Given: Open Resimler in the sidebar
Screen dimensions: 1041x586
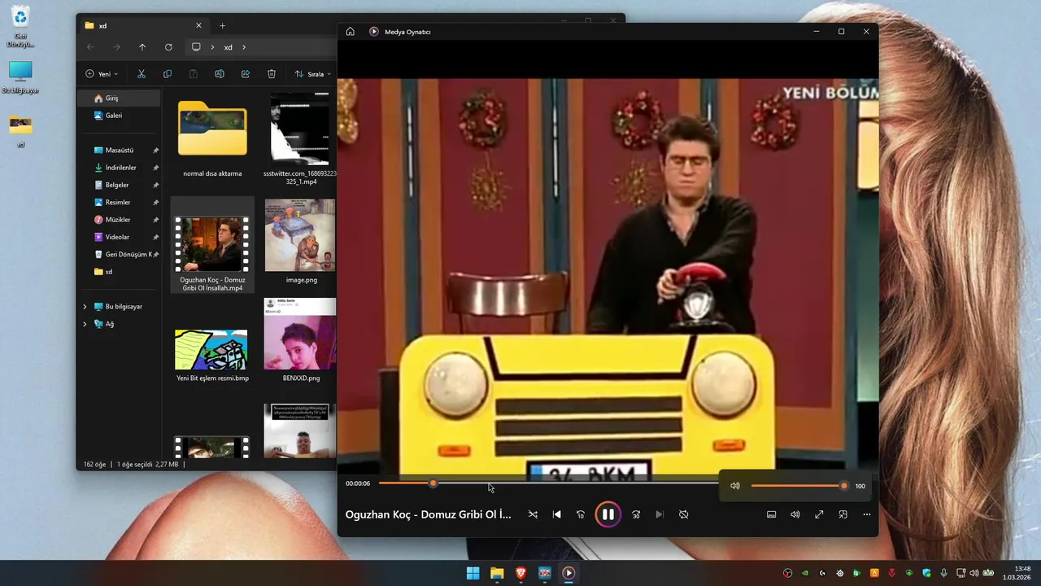Looking at the screenshot, I should pos(120,203).
